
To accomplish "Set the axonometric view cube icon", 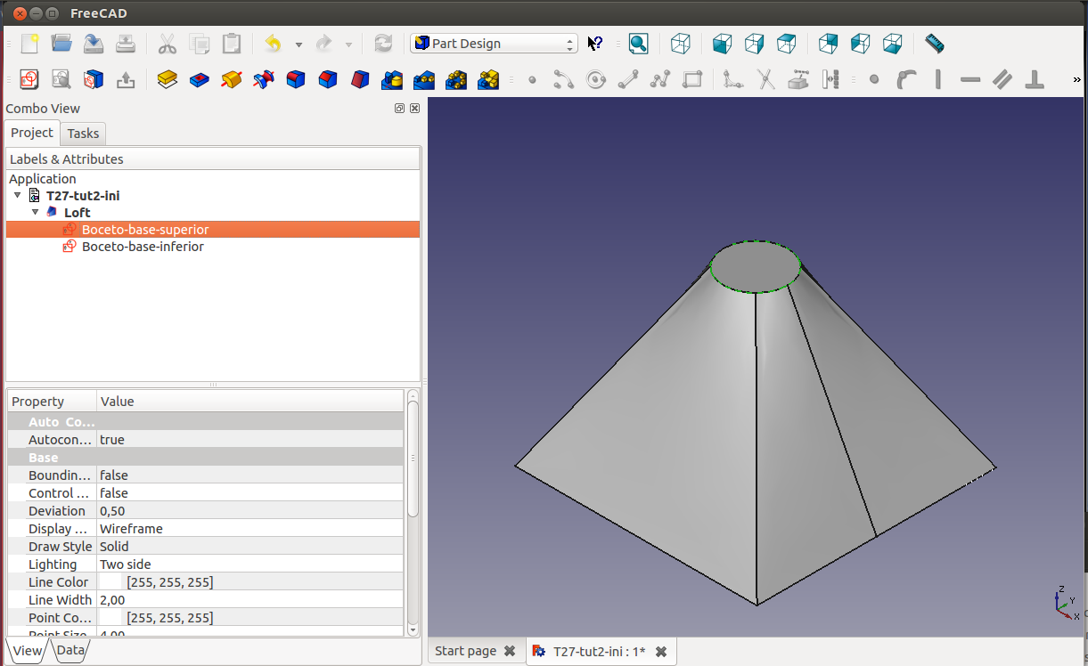I will [681, 44].
